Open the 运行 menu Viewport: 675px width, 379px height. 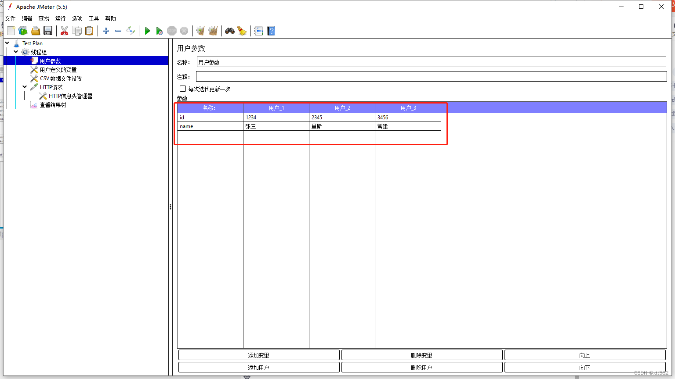(60, 18)
